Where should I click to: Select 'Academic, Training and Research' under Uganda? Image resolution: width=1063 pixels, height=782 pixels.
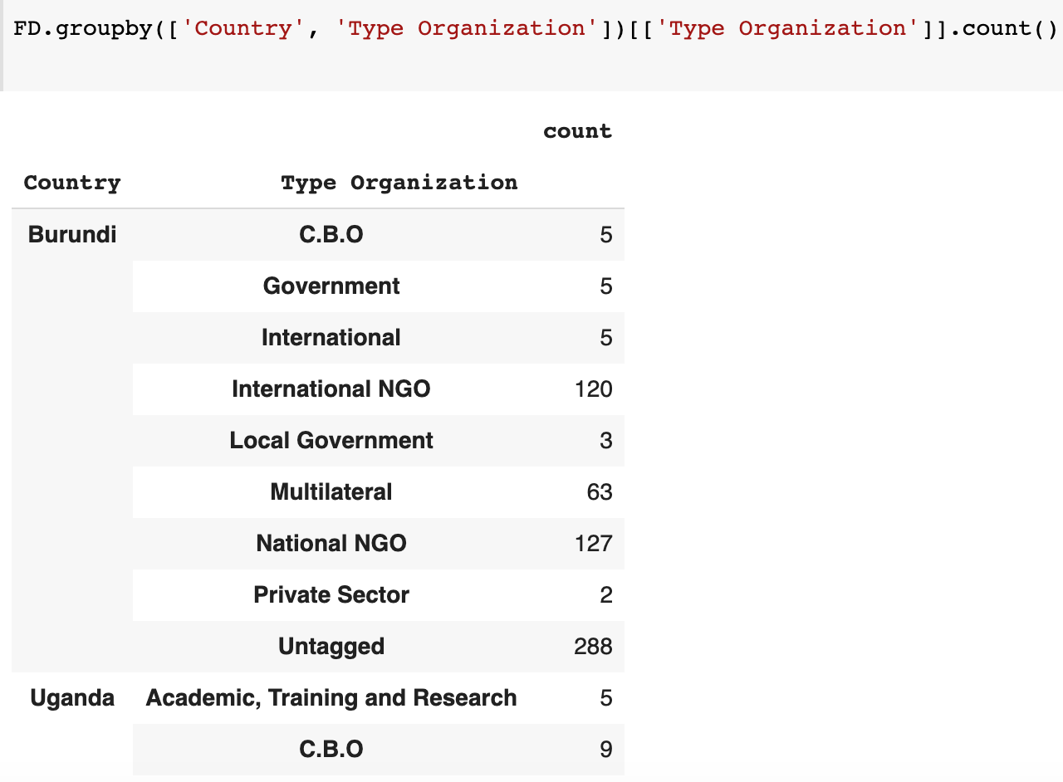tap(331, 697)
